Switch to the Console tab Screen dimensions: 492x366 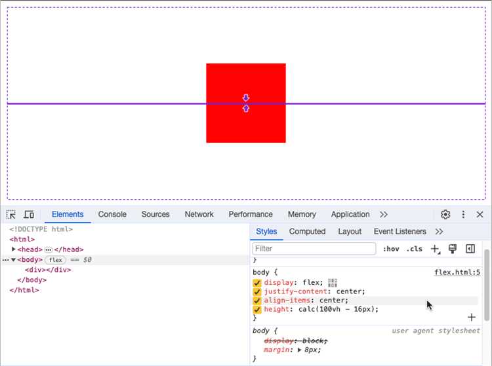[x=112, y=214]
